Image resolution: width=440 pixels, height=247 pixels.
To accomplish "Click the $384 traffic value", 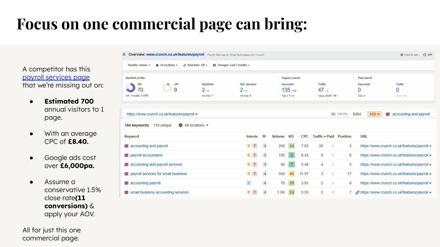I will [357, 114].
